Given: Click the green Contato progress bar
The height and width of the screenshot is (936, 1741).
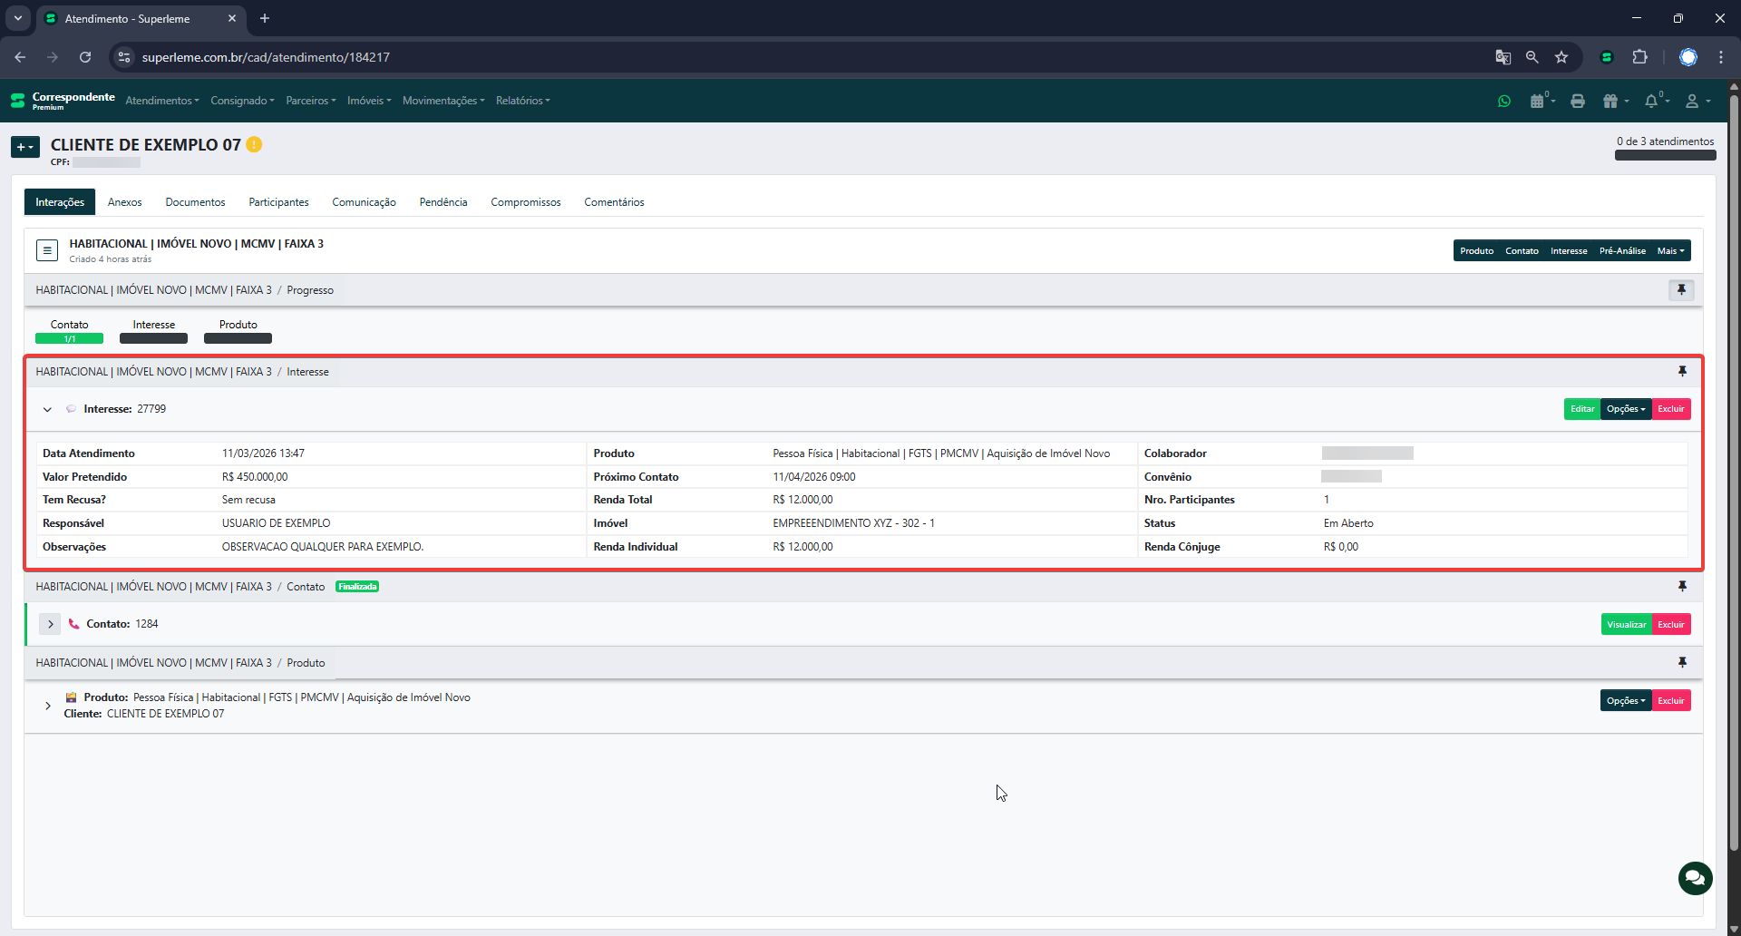Looking at the screenshot, I should (x=69, y=339).
